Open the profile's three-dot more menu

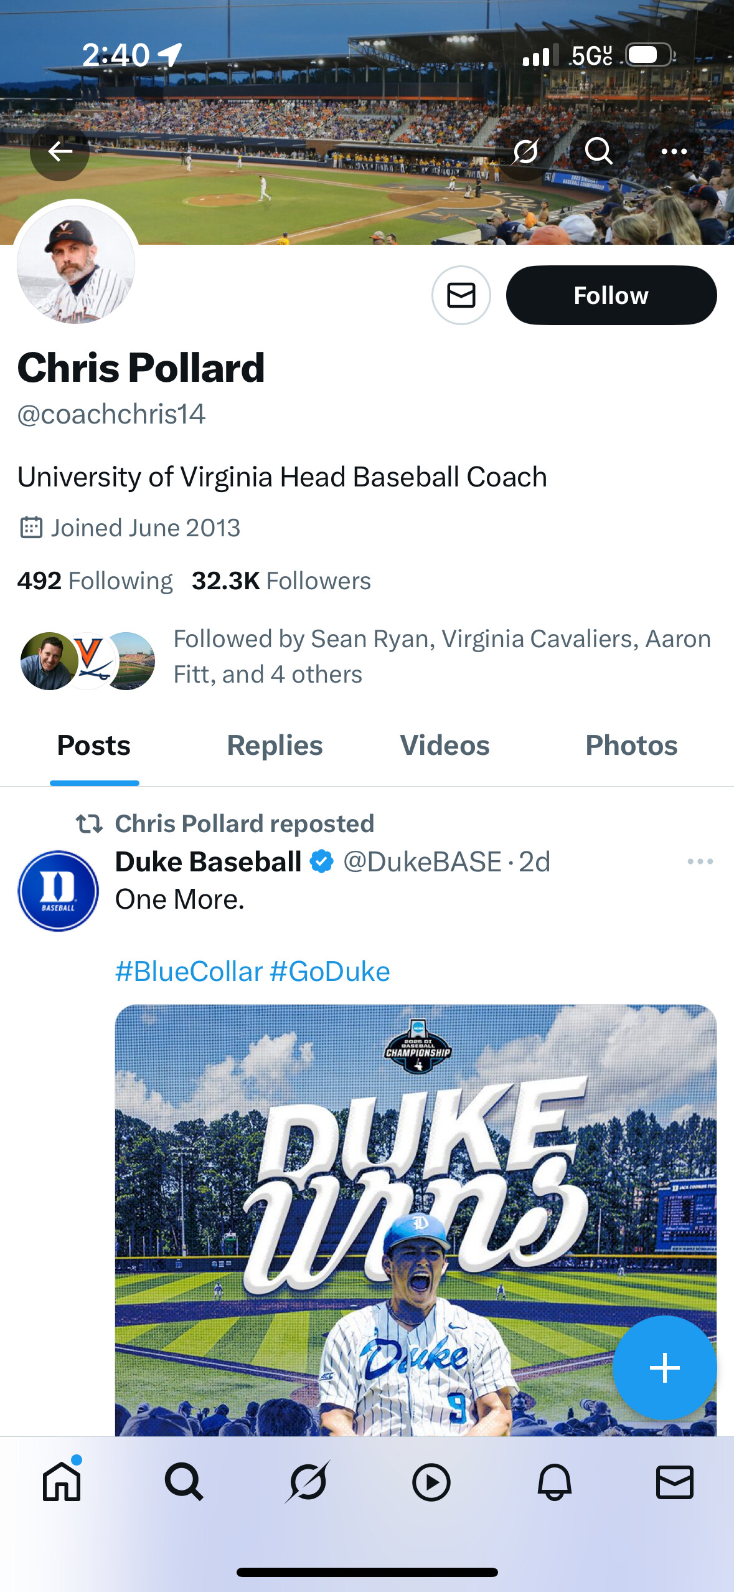coord(674,151)
